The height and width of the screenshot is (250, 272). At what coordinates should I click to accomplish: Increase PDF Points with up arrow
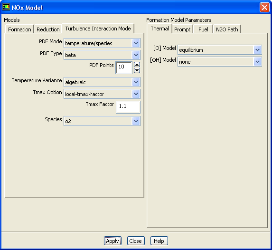pyautogui.click(x=137, y=65)
